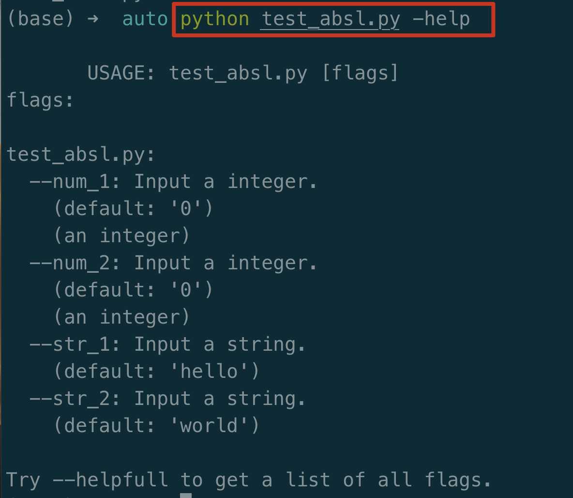This screenshot has height=498, width=573.
Task: Click the -help argument in command
Action: (x=441, y=19)
